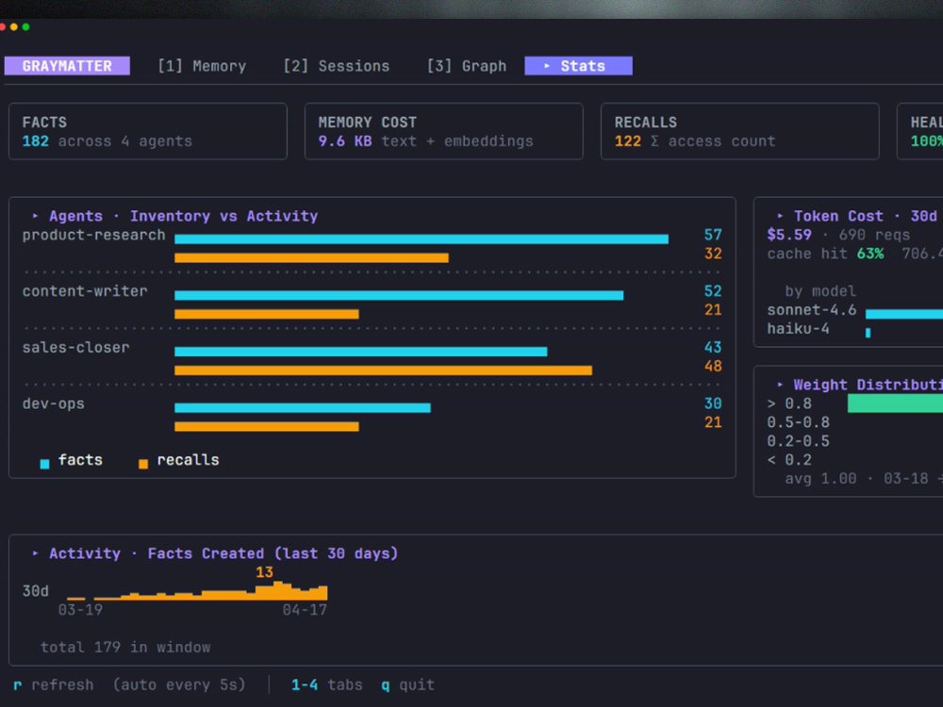Click the '52' facts value for content-writer
The width and height of the screenshot is (943, 707).
click(713, 291)
